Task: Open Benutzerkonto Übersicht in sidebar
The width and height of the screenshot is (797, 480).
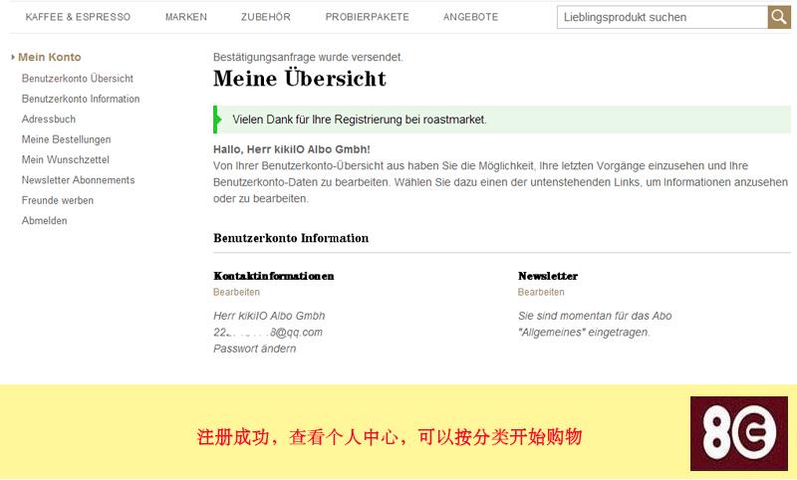Action: coord(78,79)
